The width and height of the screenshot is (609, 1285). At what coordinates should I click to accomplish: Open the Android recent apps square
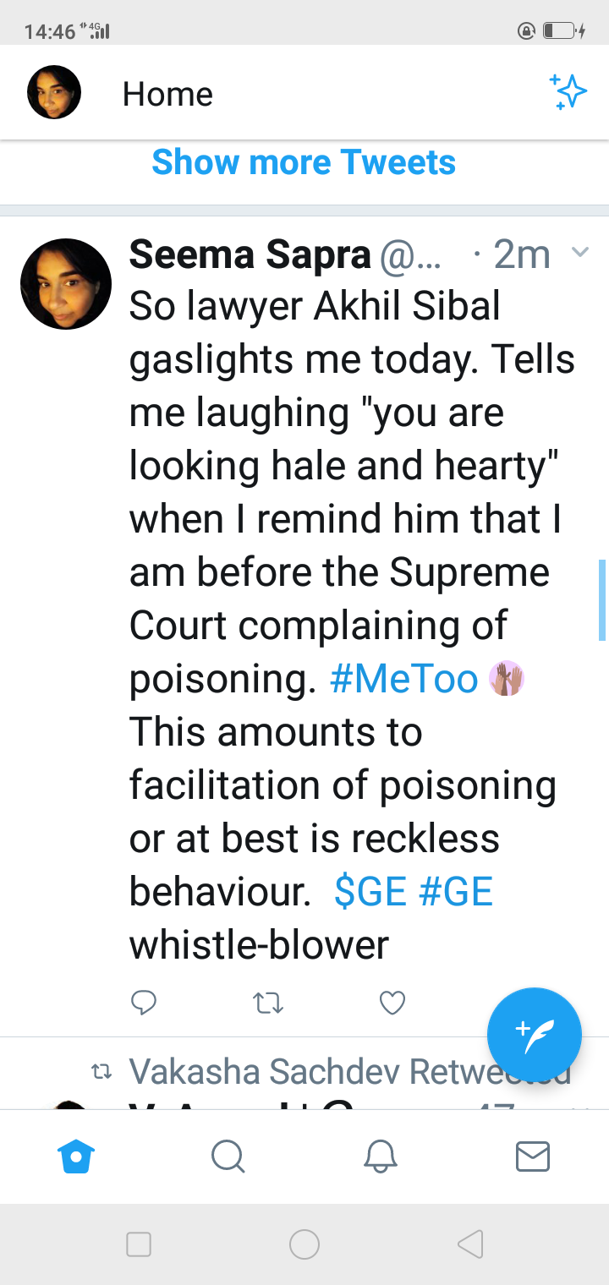(x=139, y=1244)
